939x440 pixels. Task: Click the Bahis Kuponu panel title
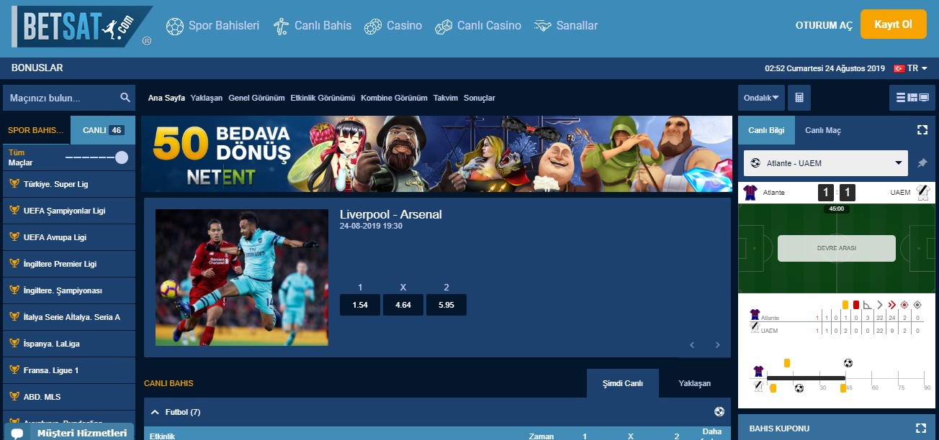coord(779,428)
